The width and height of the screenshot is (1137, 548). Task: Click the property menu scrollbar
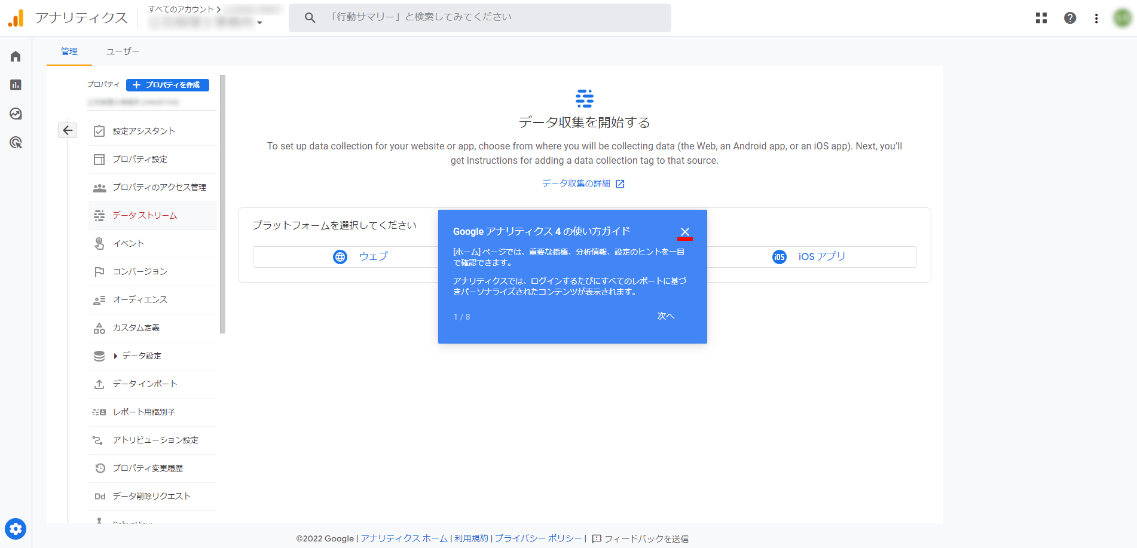point(222,203)
